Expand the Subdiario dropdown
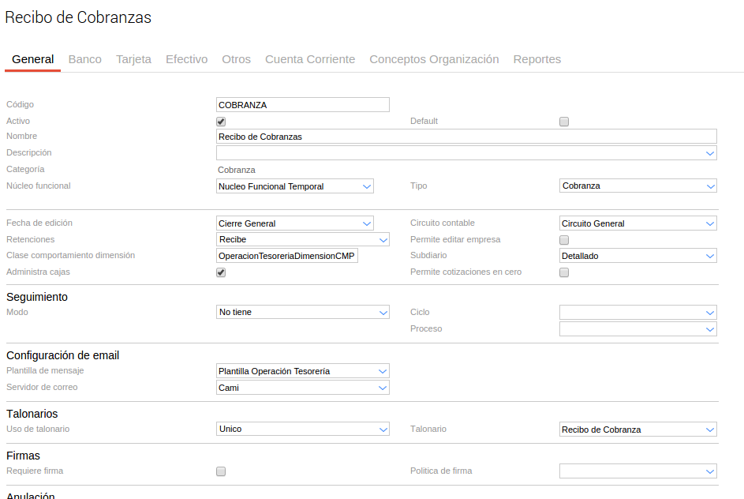This screenshot has width=744, height=499. point(637,256)
